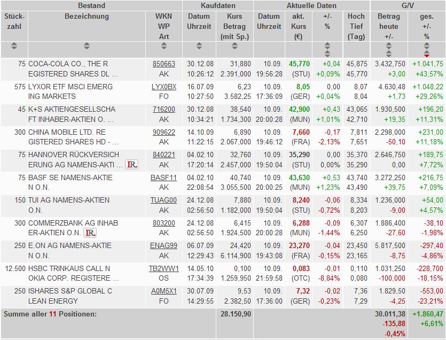Select ISHARES S&P GLOBAL C name text
The width and height of the screenshot is (446, 340).
coord(70,291)
